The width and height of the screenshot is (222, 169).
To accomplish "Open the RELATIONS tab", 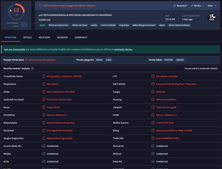I will (44, 37).
